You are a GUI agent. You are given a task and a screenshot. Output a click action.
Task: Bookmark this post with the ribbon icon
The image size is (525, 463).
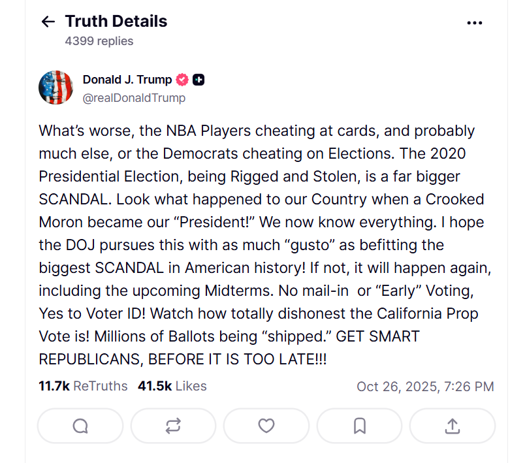point(359,426)
